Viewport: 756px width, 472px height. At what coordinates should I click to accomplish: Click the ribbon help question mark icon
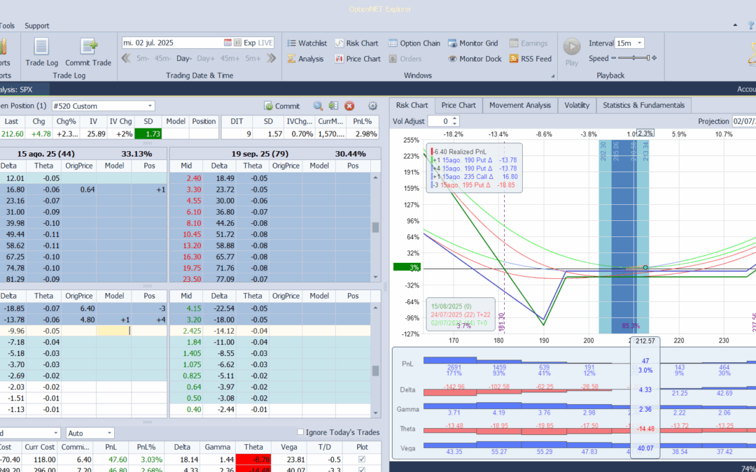coord(751,26)
